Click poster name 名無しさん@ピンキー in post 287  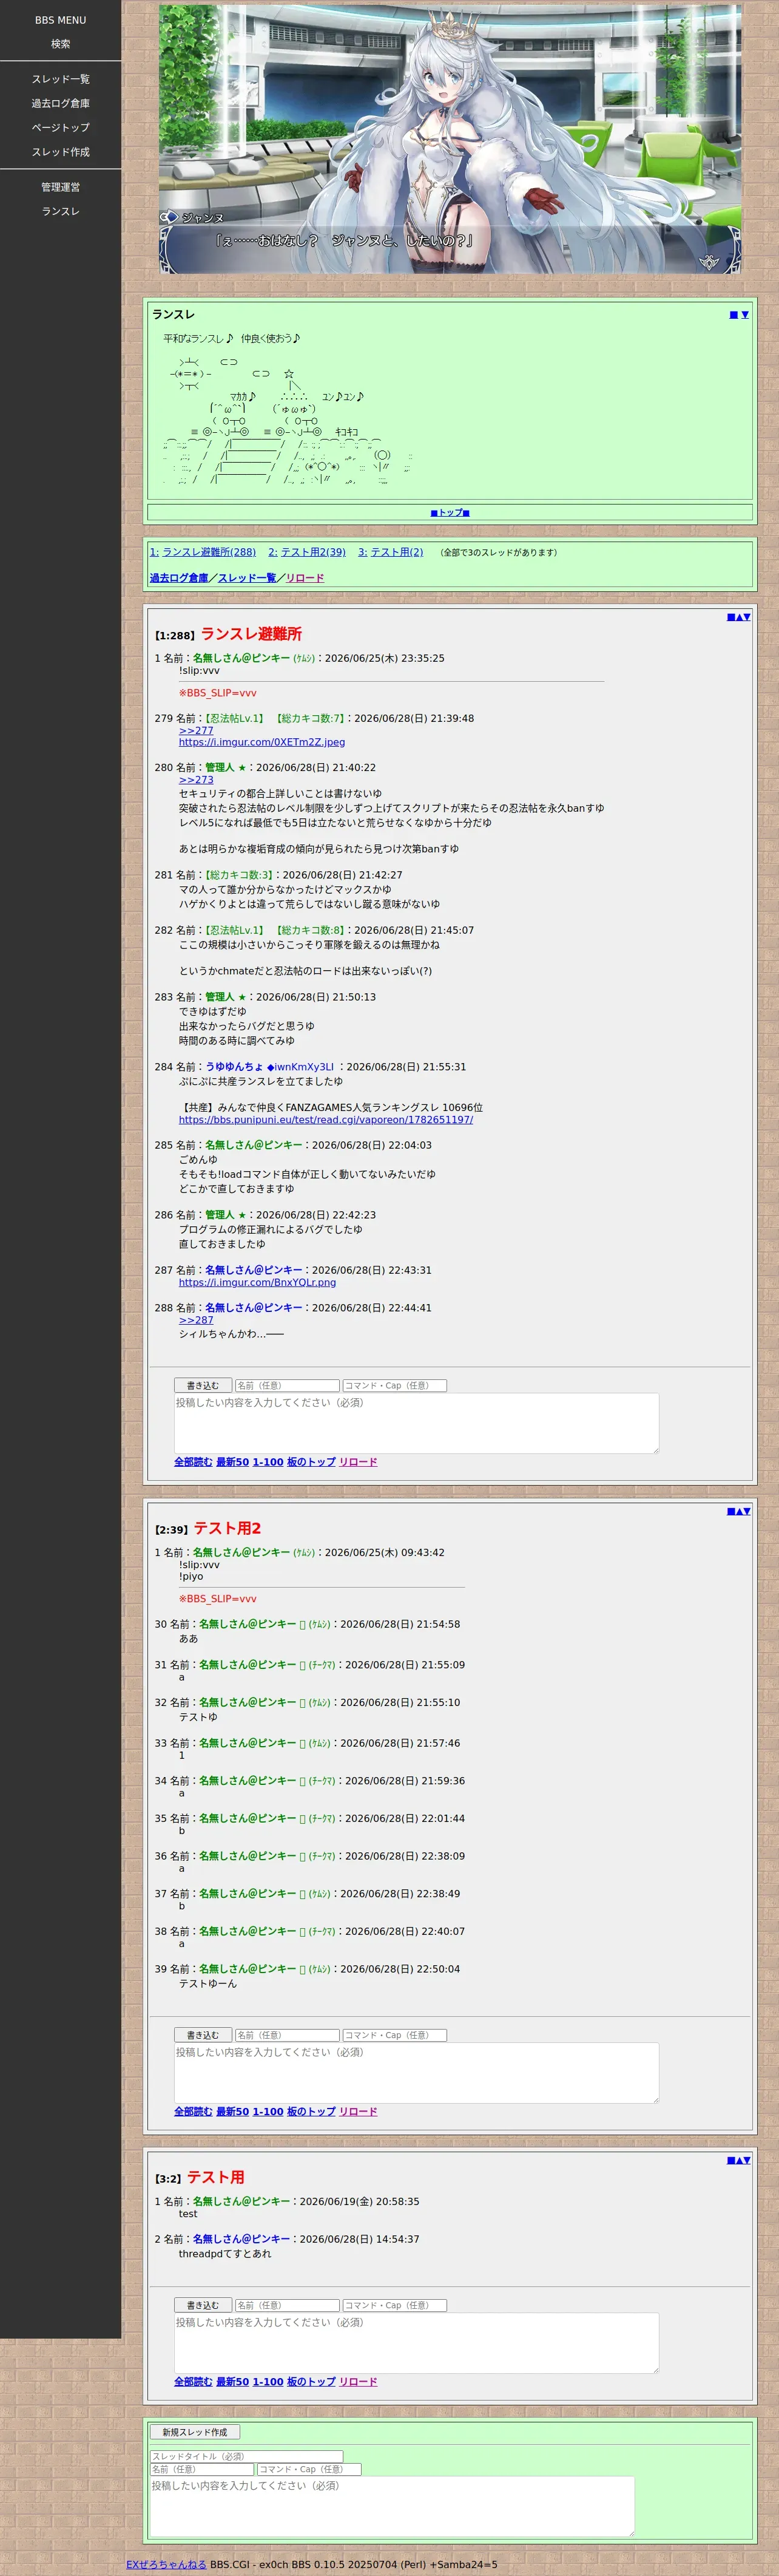pos(254,1270)
